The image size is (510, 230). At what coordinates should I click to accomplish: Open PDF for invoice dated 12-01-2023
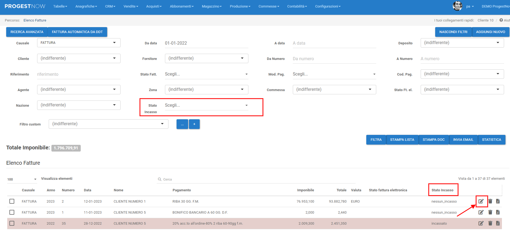498,201
